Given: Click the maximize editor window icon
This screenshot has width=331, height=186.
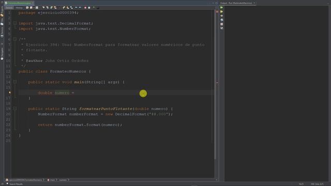Looking at the screenshot, I should click(216, 3).
